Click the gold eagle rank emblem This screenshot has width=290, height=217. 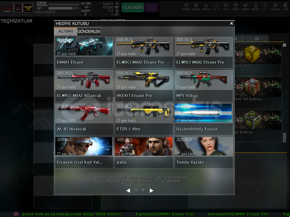(28, 8)
